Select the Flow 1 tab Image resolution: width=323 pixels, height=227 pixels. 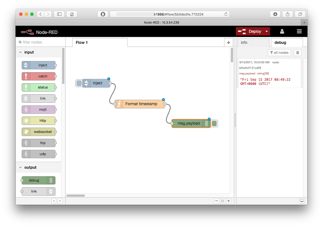coord(100,42)
